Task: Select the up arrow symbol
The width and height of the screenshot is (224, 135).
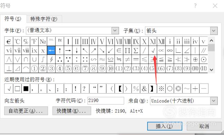Action: click(60, 50)
